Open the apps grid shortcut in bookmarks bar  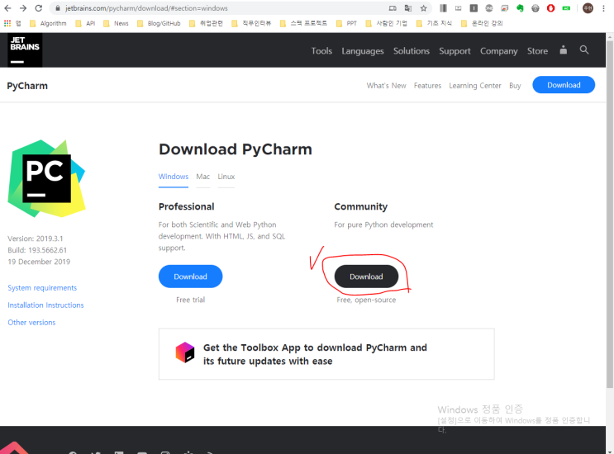tap(7, 23)
